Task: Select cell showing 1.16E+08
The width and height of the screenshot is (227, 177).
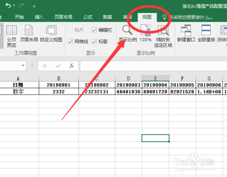Action: point(209,91)
